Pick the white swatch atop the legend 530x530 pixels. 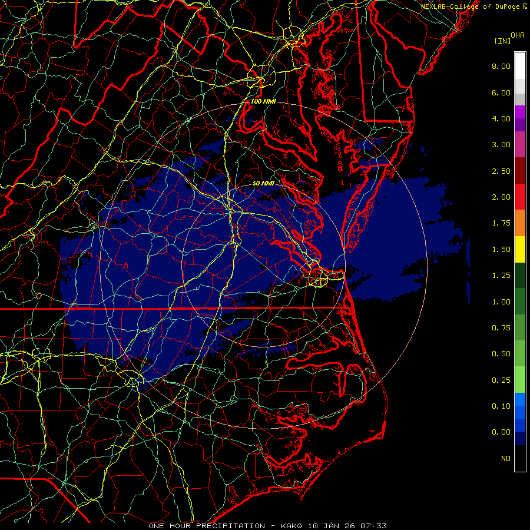[x=520, y=66]
